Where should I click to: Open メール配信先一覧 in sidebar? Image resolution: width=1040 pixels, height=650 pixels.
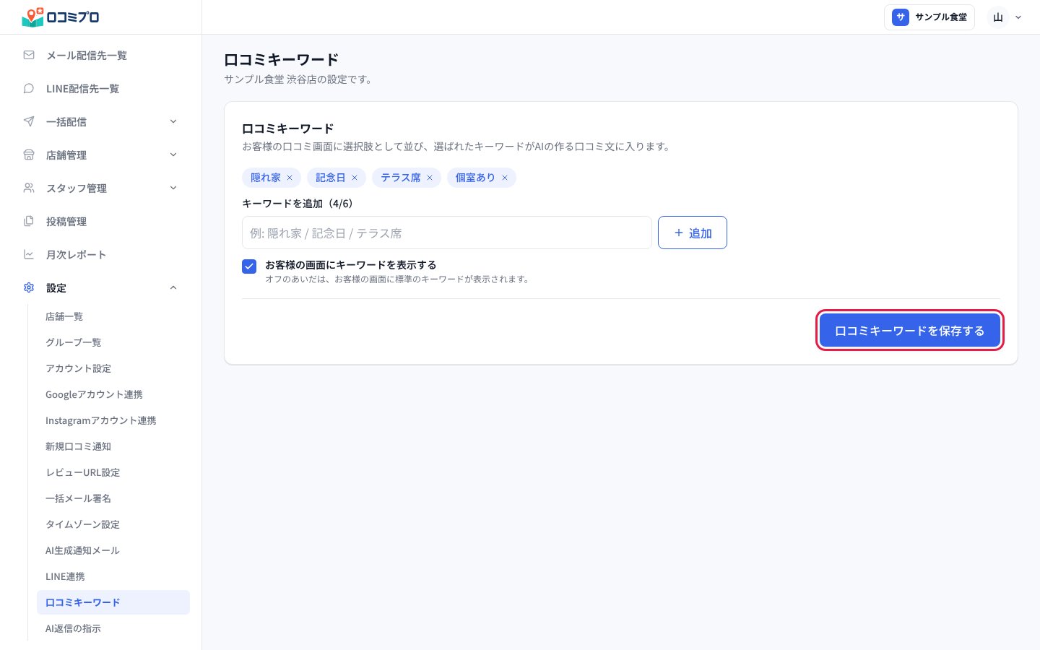point(101,55)
